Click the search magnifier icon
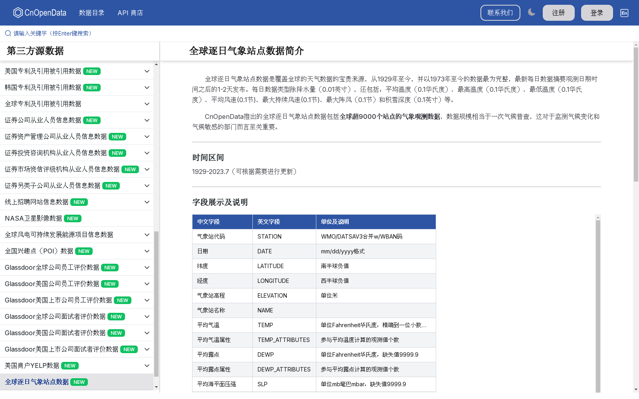Screen dimensions: 639x399 tap(8, 33)
